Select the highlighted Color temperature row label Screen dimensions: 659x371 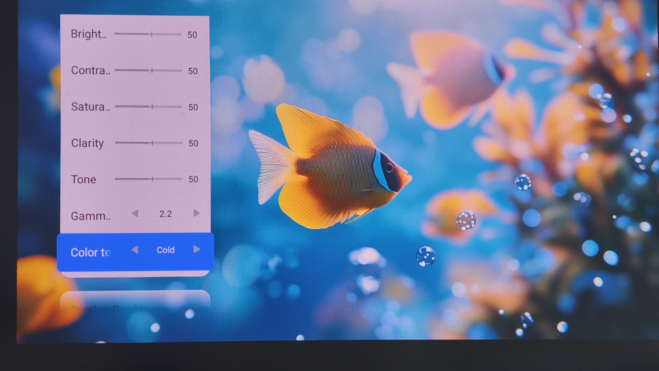90,252
